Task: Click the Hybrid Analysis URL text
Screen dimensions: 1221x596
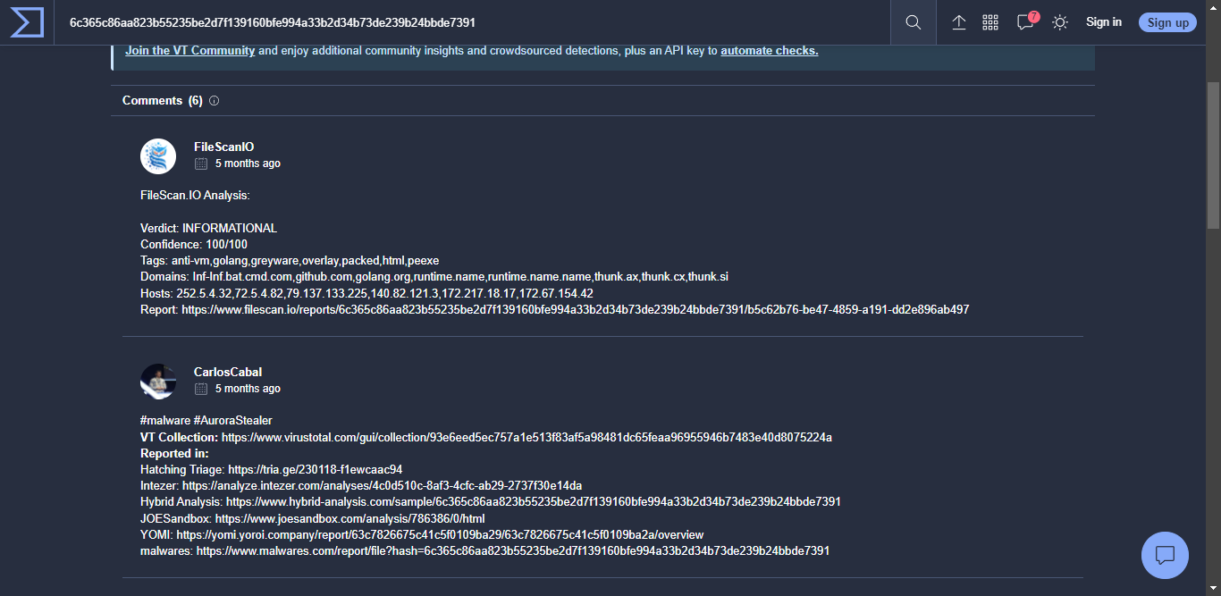Action: (534, 502)
